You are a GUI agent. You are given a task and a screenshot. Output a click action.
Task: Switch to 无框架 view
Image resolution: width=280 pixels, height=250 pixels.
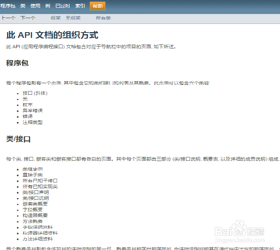point(73,18)
